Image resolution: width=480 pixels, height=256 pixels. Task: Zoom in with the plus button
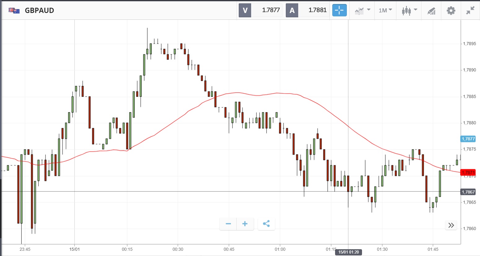[245, 224]
